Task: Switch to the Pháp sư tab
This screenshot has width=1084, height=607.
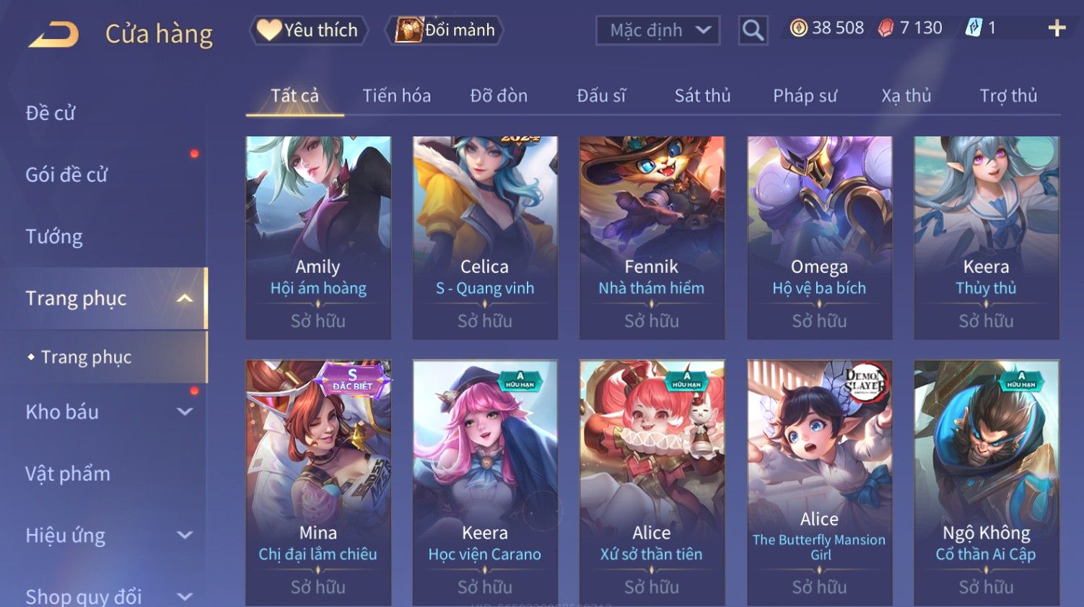Action: pos(805,95)
